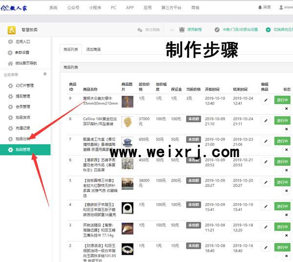The image size is (293, 262).
Task: Open the 第三方平台 top menu
Action: pyautogui.click(x=171, y=8)
